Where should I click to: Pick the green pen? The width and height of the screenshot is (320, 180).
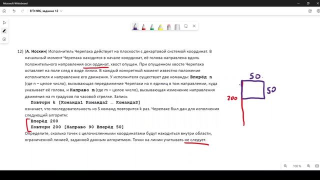point(152,26)
